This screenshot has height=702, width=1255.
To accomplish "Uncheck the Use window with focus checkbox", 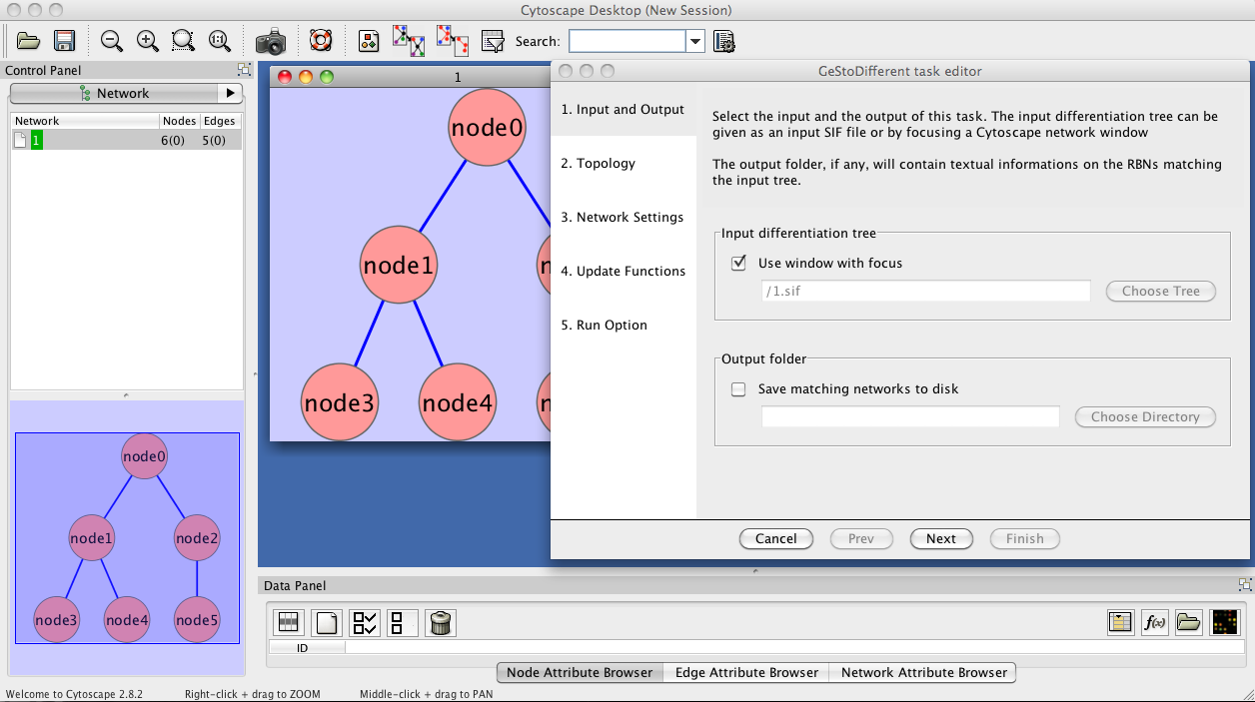I will click(739, 264).
